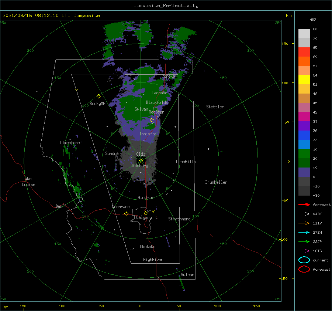Click the Ponoka city label

[x=168, y=76]
